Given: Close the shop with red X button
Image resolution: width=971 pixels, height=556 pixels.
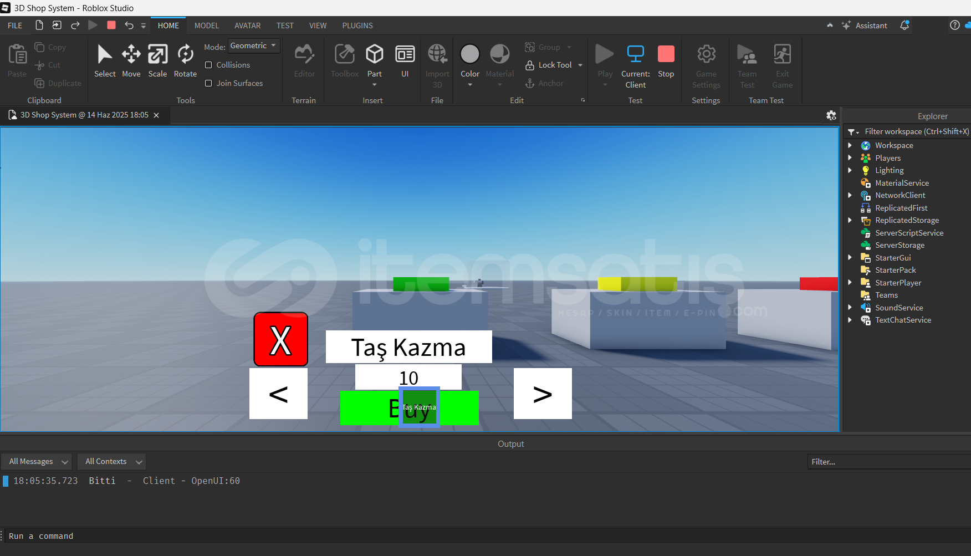Looking at the screenshot, I should (x=280, y=339).
